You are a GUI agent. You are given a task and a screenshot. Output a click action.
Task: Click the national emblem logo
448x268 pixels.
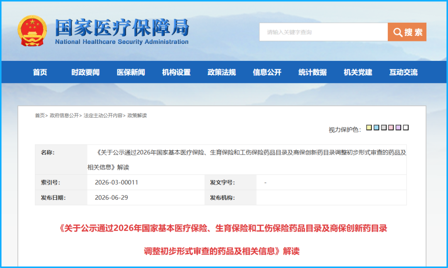32,31
